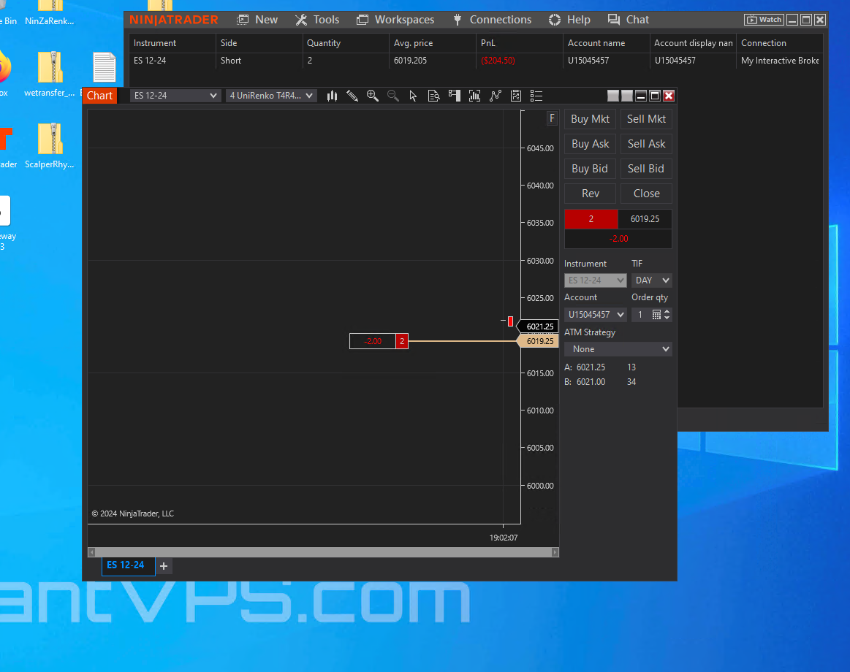Viewport: 850px width, 672px height.
Task: Click the Sell Ask button
Action: click(646, 144)
